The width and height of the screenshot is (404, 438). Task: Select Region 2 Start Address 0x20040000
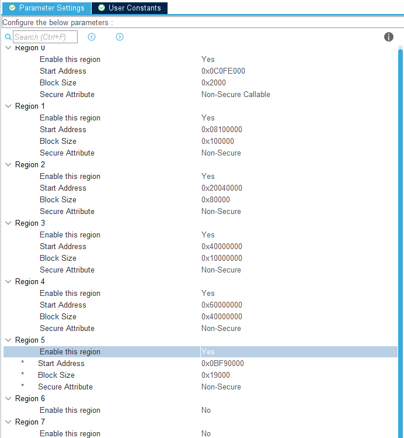tap(222, 188)
